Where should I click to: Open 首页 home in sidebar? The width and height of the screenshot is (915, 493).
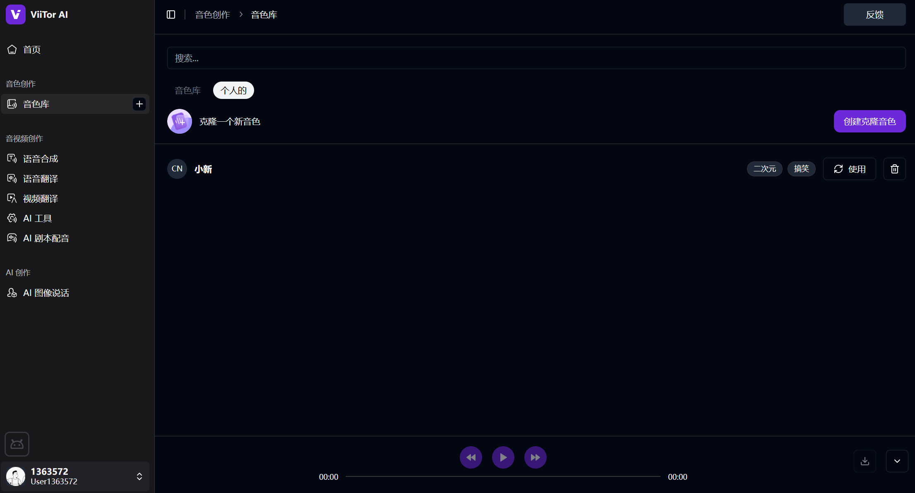click(31, 50)
